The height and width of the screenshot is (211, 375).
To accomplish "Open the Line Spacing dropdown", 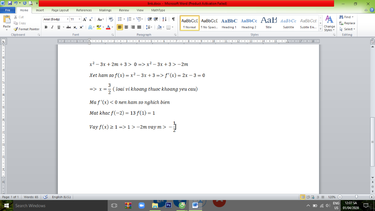I will point(149,27).
